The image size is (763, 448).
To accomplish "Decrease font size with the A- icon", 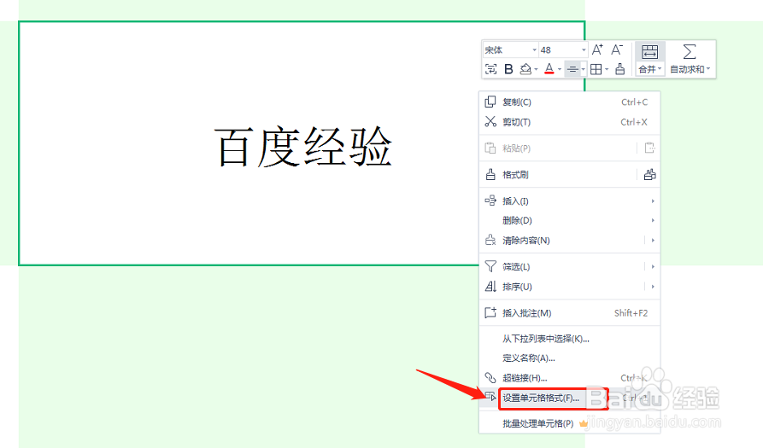I will coord(617,49).
